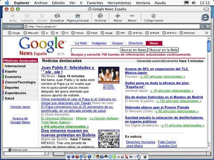Click the Bolivia protest photo thumbnail
Image resolution: width=214 pixels, height=160 pixels.
click(109, 139)
